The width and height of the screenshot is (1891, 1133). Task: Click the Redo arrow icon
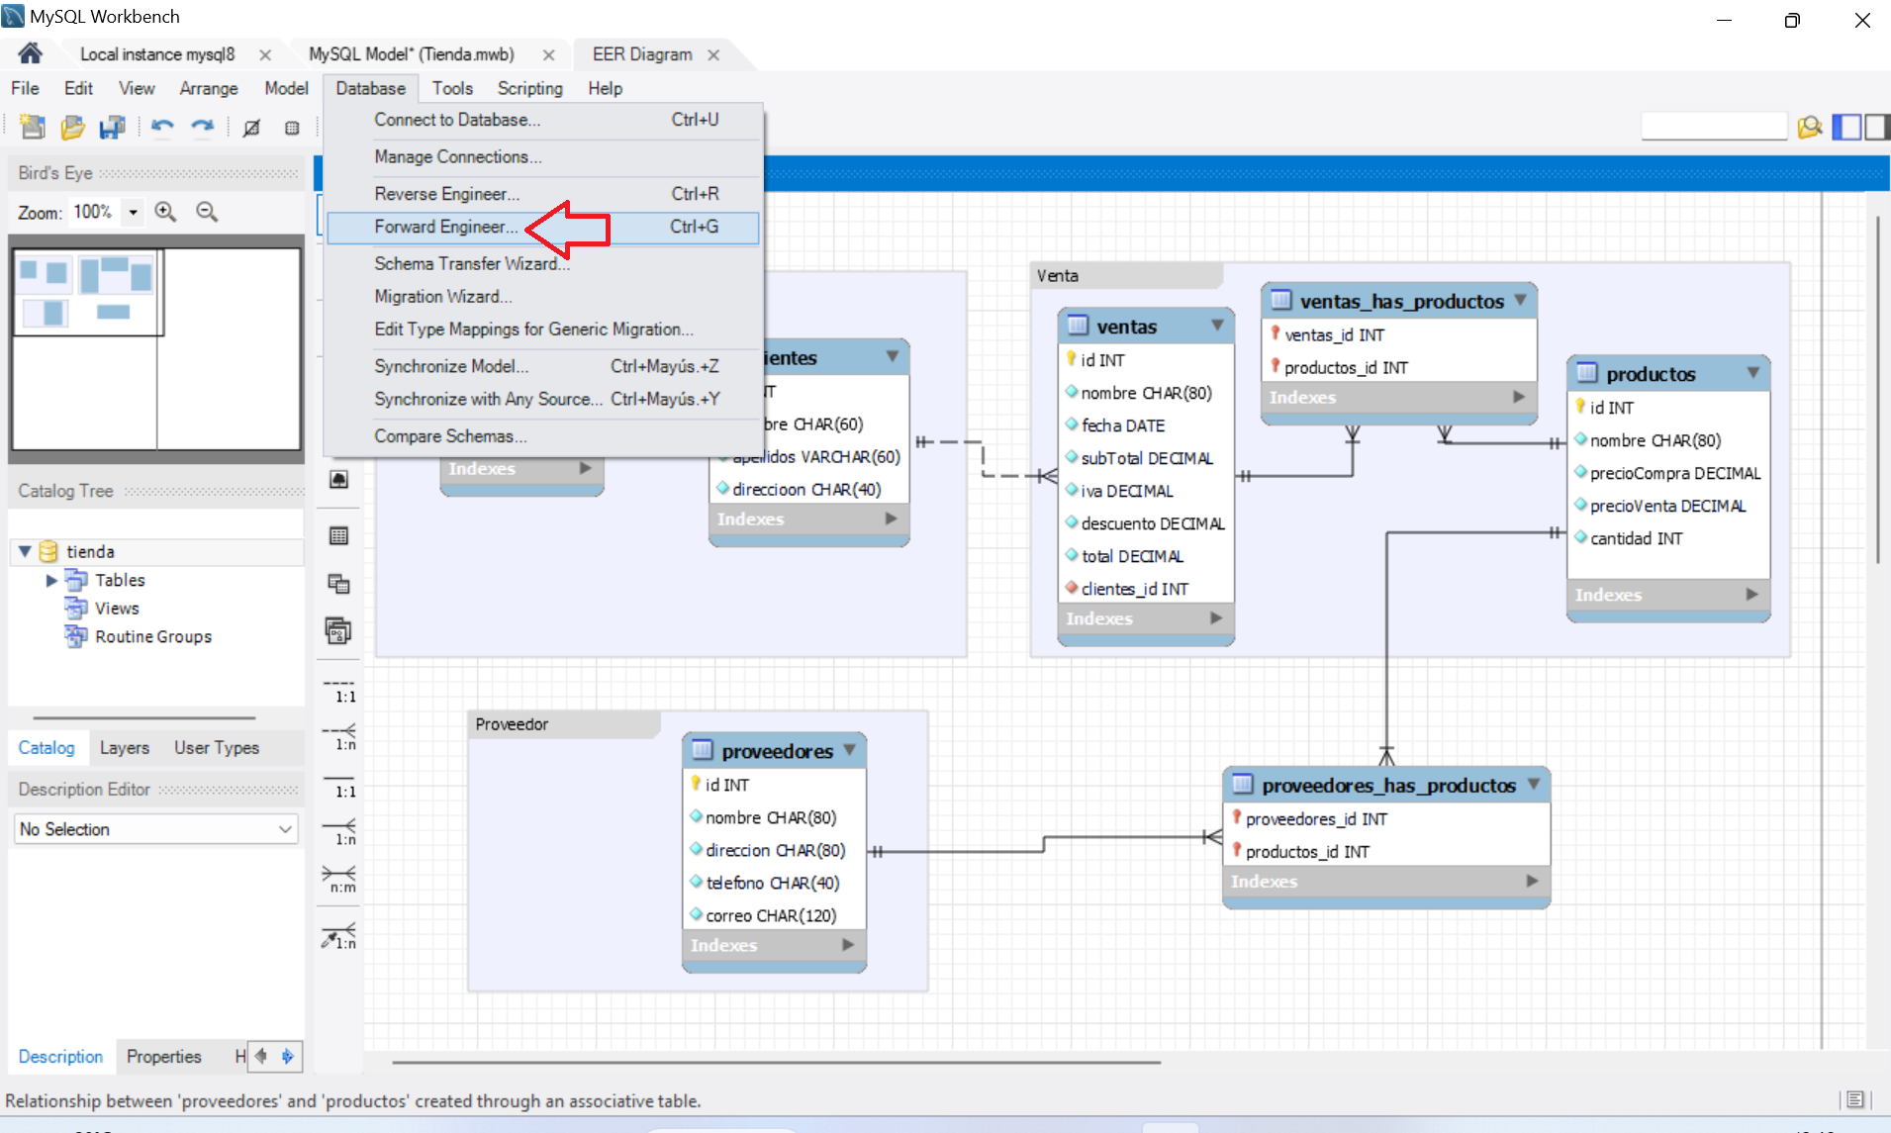(x=202, y=127)
